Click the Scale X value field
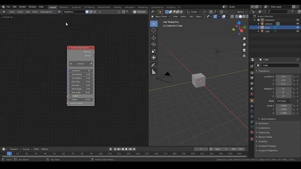Image resolution: width=301 pixels, height=169 pixels. pos(284,106)
